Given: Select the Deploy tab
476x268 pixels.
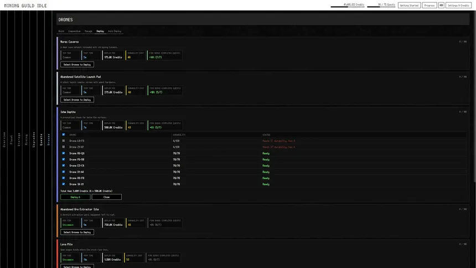Looking at the screenshot, I should coord(100,32).
